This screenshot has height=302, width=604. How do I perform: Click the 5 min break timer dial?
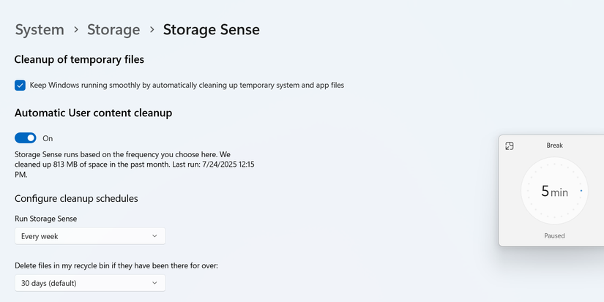(x=554, y=192)
